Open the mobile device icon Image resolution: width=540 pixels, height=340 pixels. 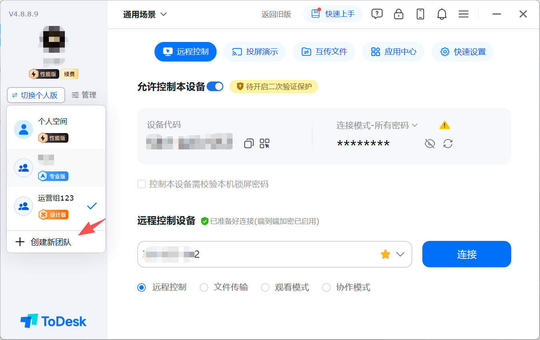[420, 14]
